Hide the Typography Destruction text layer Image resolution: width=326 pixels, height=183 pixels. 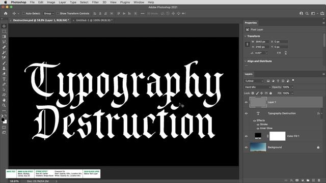point(246,113)
